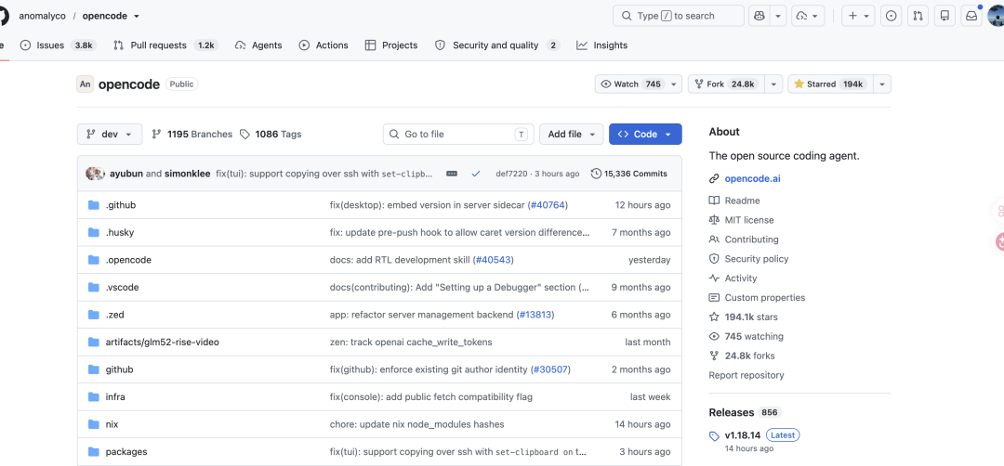
Task: Open the 15,336 Commits history link
Action: point(629,174)
